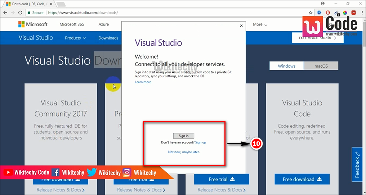Viewport: 366px width, 195px height.
Task: Switch platform to macOS
Action: click(321, 66)
